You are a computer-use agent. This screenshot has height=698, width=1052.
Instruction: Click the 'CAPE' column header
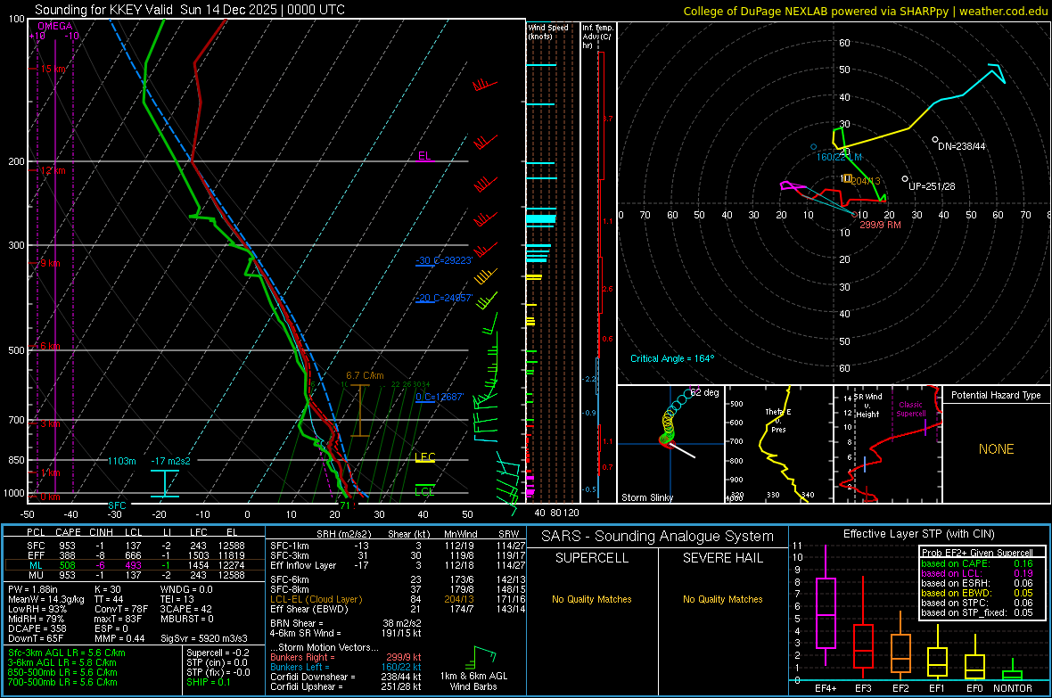[x=68, y=532]
